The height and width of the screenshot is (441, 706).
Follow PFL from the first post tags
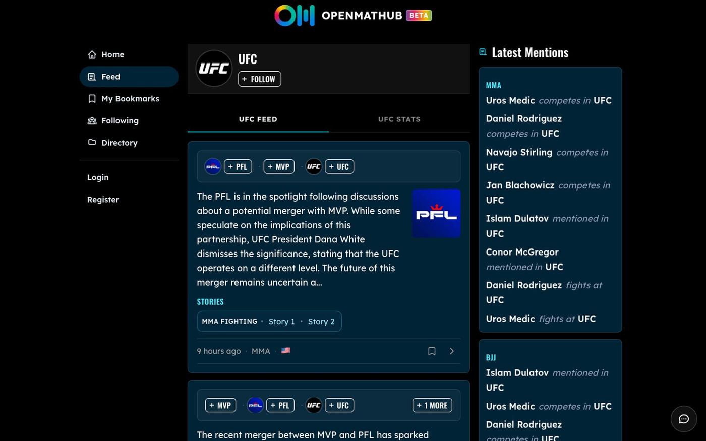[x=238, y=166]
